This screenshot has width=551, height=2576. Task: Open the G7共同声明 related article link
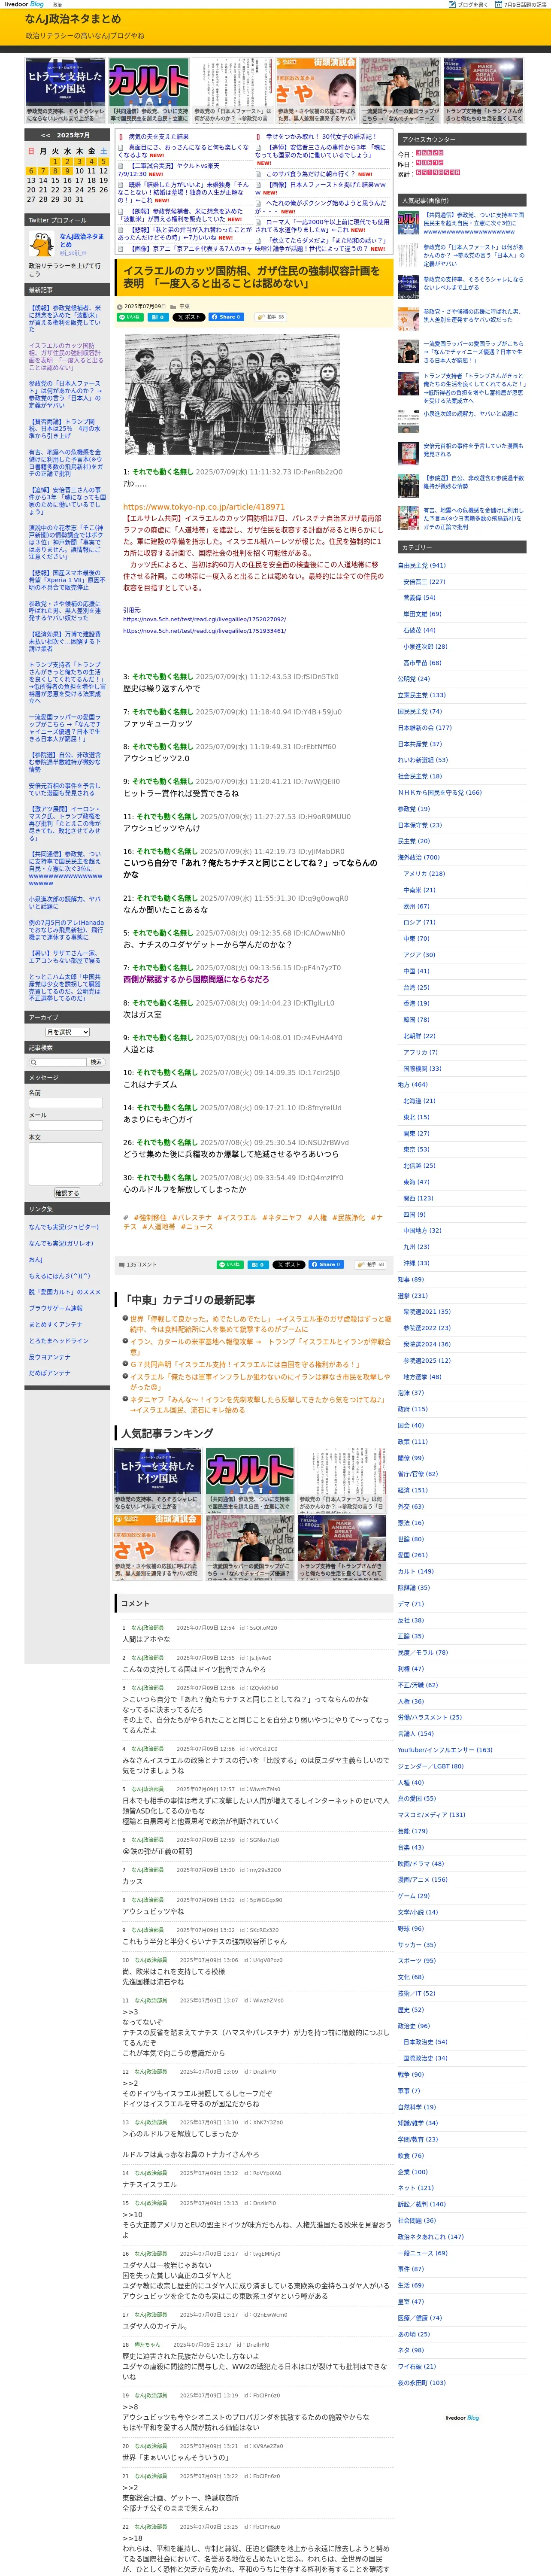coord(244,1364)
